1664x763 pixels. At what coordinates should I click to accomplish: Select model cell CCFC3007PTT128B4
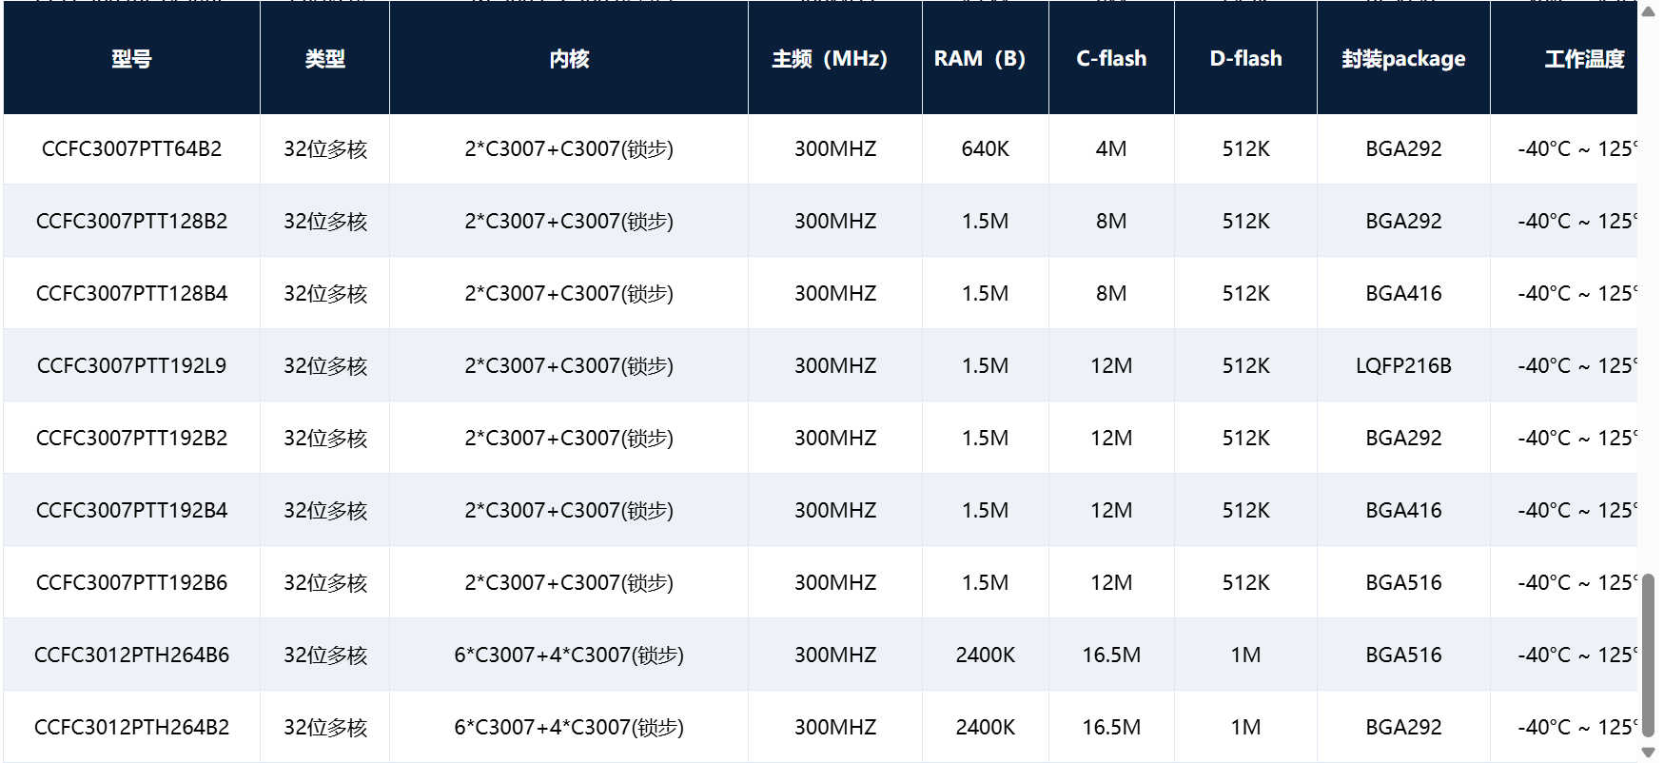[131, 294]
